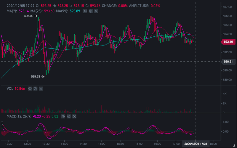Image resolution: width=237 pixels, height=148 pixels.
Task: Open MA indicator settings
Action: tap(91, 11)
